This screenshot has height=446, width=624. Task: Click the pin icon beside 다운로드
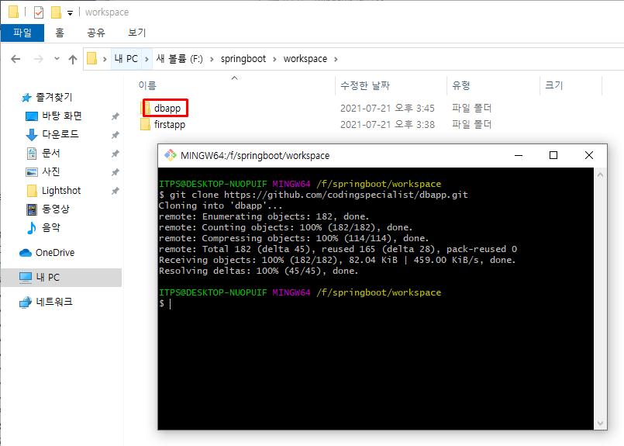(x=115, y=135)
